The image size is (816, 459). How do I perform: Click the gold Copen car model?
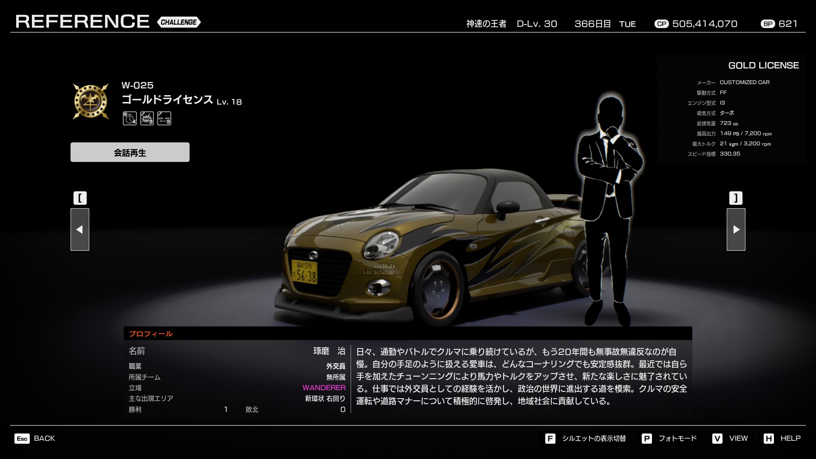click(x=425, y=246)
